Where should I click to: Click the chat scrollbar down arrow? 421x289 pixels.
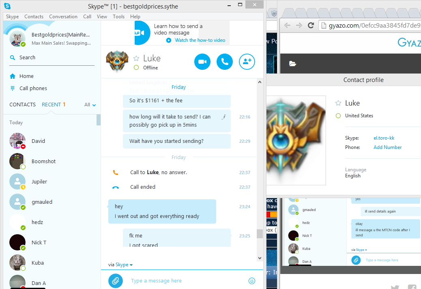coord(260,258)
